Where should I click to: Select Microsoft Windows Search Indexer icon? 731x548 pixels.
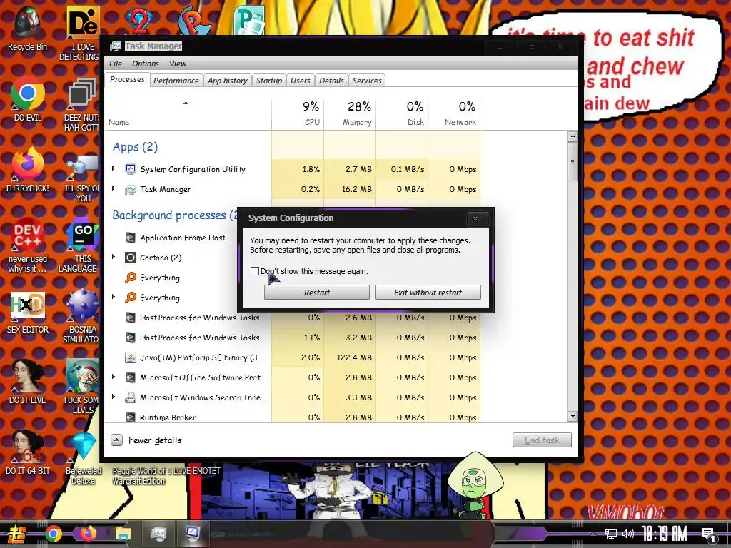click(x=131, y=397)
